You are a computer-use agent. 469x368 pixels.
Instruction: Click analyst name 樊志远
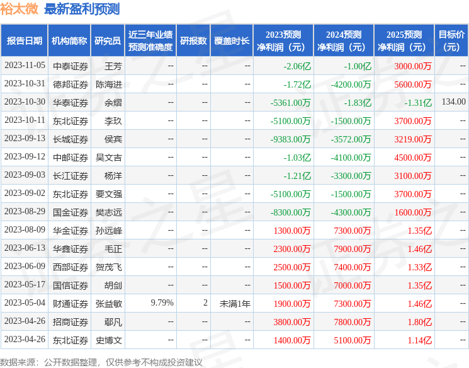[x=108, y=212]
